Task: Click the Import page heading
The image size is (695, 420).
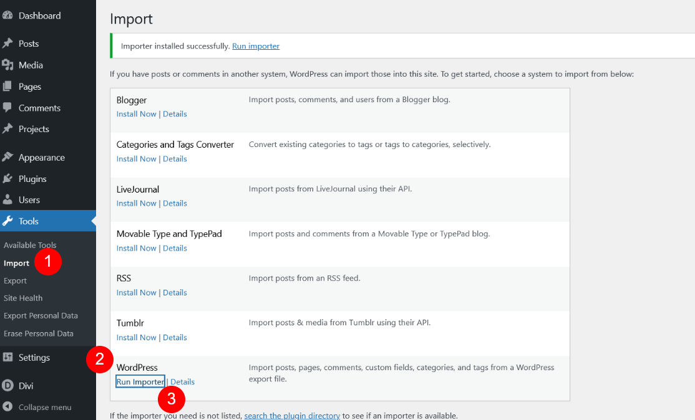Action: point(131,19)
